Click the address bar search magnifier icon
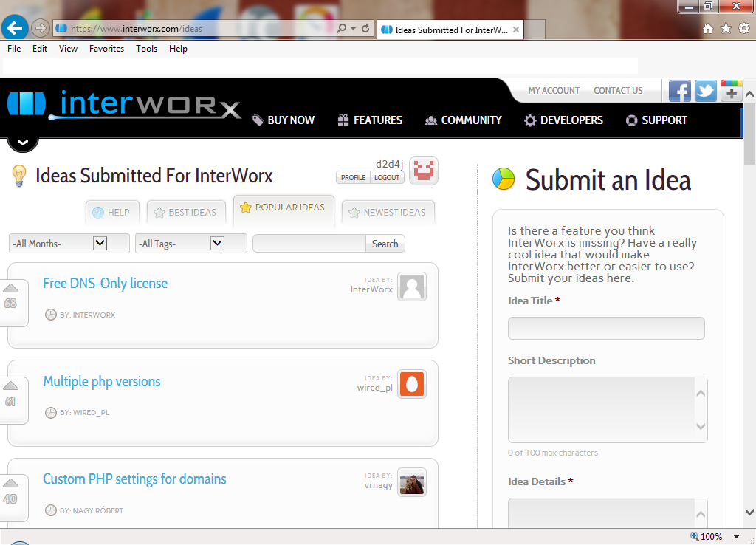 [x=341, y=29]
